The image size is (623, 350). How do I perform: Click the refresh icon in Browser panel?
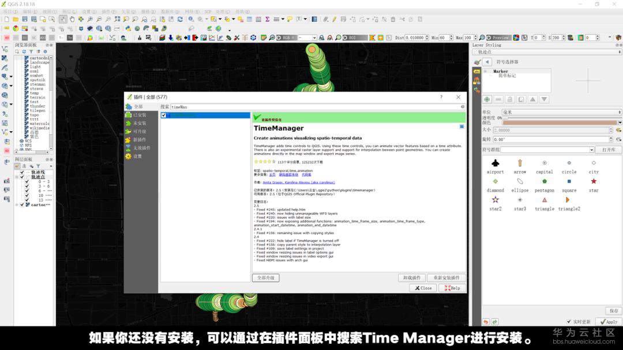pyautogui.click(x=24, y=52)
